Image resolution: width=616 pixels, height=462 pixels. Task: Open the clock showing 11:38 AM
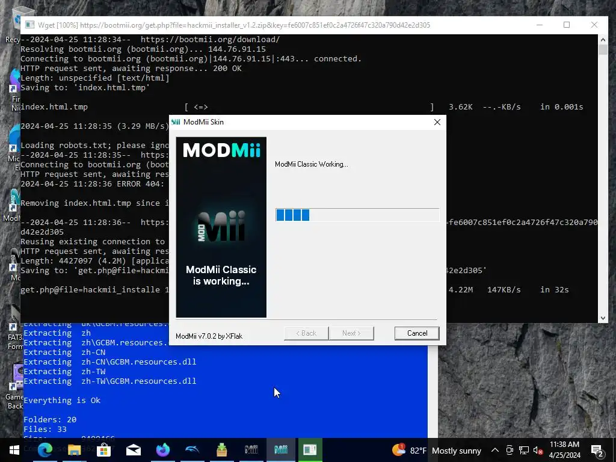click(564, 450)
